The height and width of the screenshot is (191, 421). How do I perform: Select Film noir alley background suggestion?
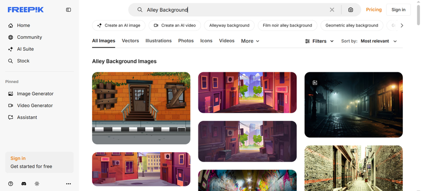[x=287, y=26]
